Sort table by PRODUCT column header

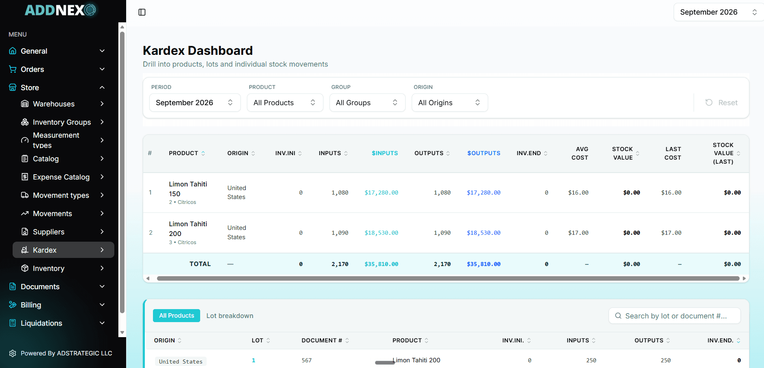[187, 153]
